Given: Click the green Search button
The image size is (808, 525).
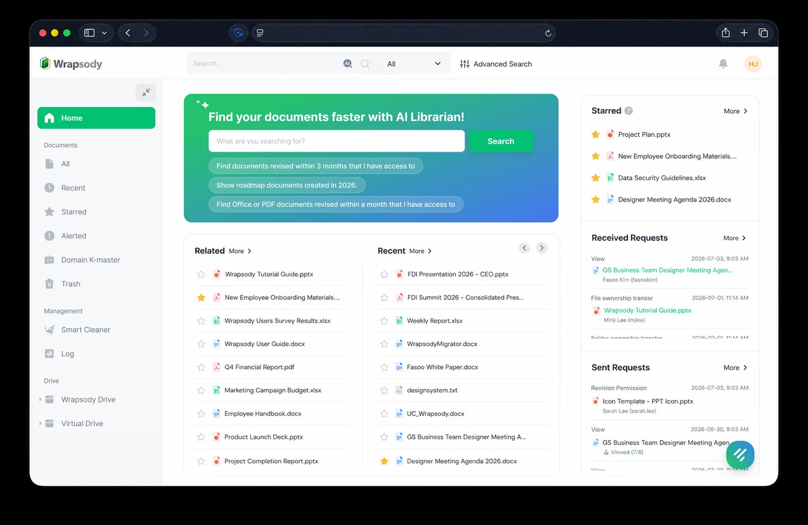Looking at the screenshot, I should point(500,141).
